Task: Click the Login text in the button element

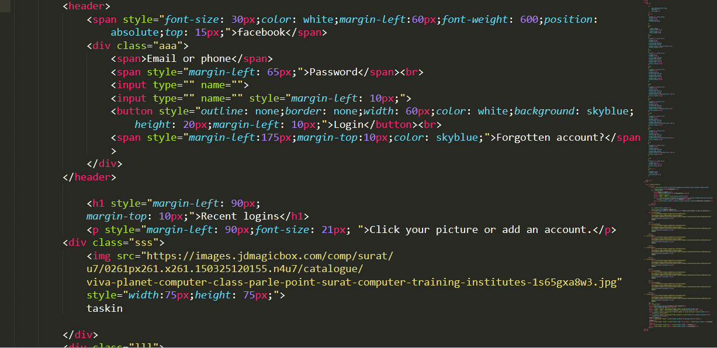Action: (348, 124)
